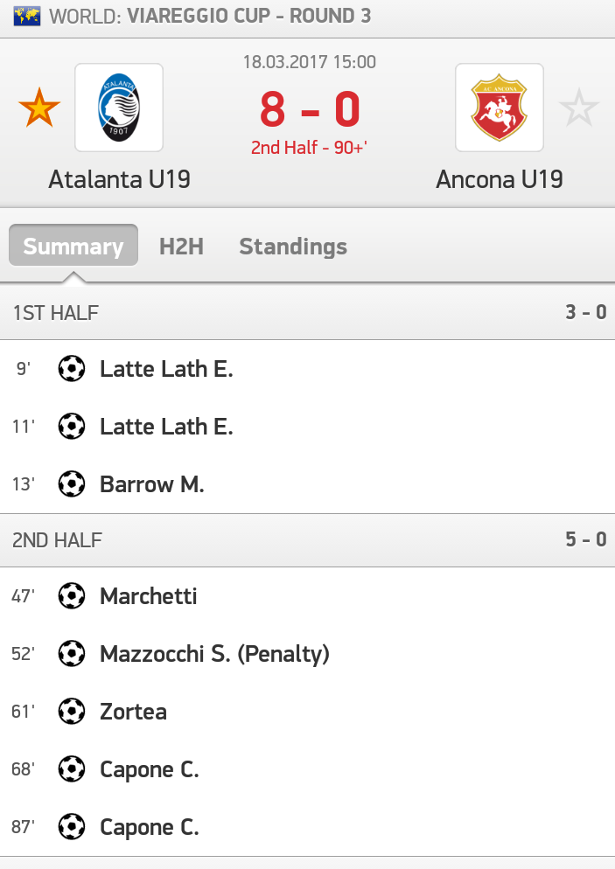Select the Summary tab
The image size is (615, 869).
[x=73, y=246]
